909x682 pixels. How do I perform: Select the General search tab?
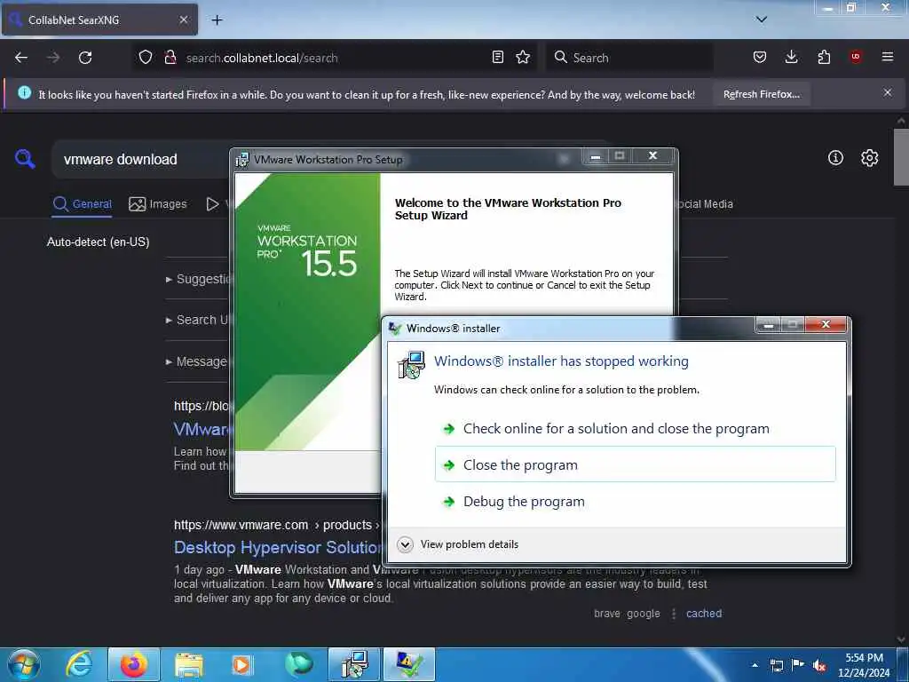click(83, 204)
